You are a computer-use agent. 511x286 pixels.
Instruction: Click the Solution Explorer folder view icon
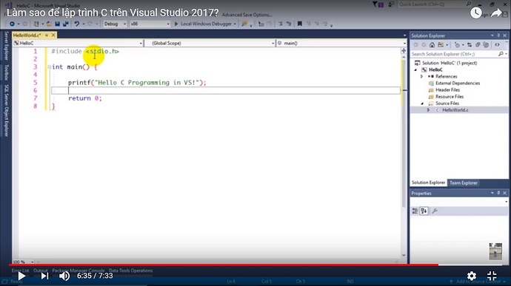441,45
